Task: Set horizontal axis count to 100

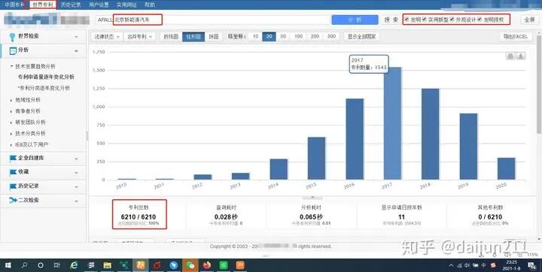Action: [298, 36]
